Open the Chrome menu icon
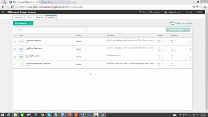The height and width of the screenshot is (117, 208). click(x=205, y=7)
